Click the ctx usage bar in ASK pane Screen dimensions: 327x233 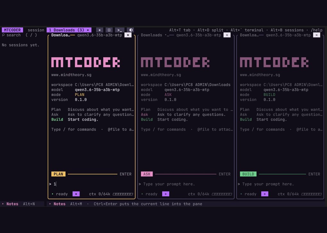tap(222, 194)
